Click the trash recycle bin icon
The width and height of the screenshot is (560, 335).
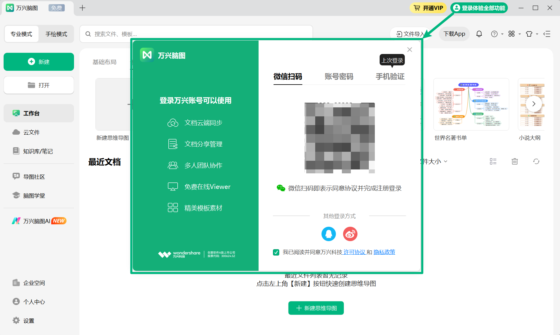tap(515, 161)
